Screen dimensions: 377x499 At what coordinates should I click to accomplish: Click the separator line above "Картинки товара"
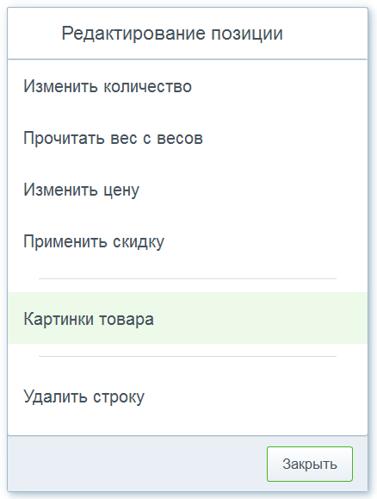click(188, 278)
